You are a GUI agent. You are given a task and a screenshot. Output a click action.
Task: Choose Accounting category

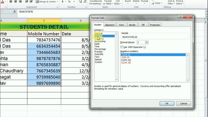100,41
